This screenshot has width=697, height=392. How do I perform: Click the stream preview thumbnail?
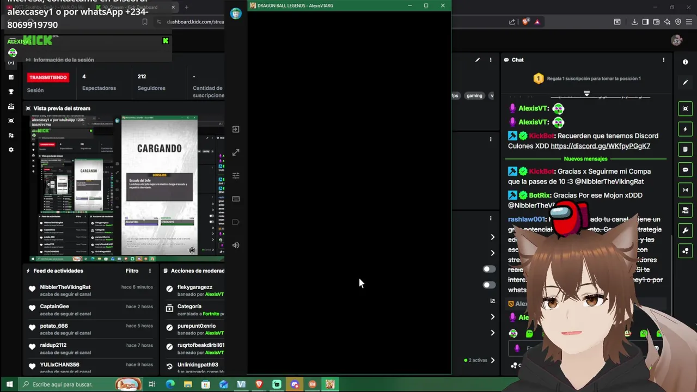(127, 188)
